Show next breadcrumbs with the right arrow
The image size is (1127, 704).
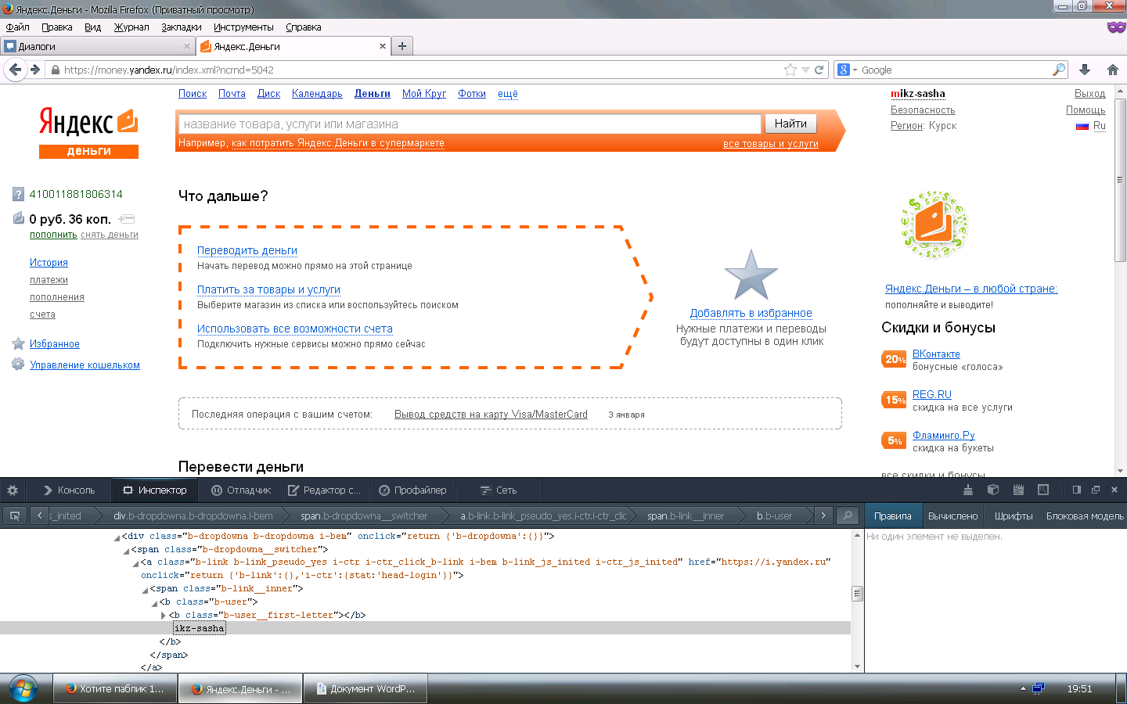pyautogui.click(x=823, y=515)
